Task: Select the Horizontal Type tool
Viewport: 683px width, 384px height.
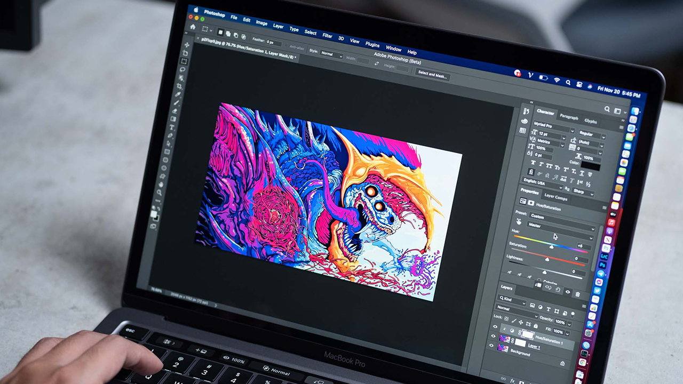Action: [172, 128]
